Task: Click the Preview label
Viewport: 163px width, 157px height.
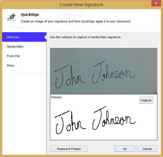Action: 56,97
